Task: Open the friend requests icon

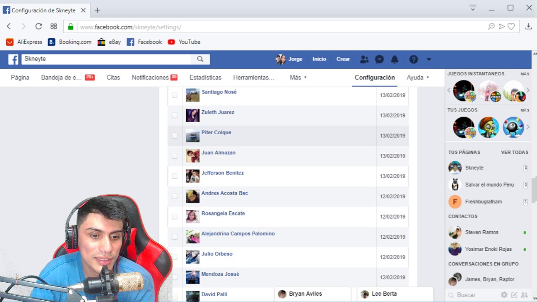Action: click(x=364, y=60)
